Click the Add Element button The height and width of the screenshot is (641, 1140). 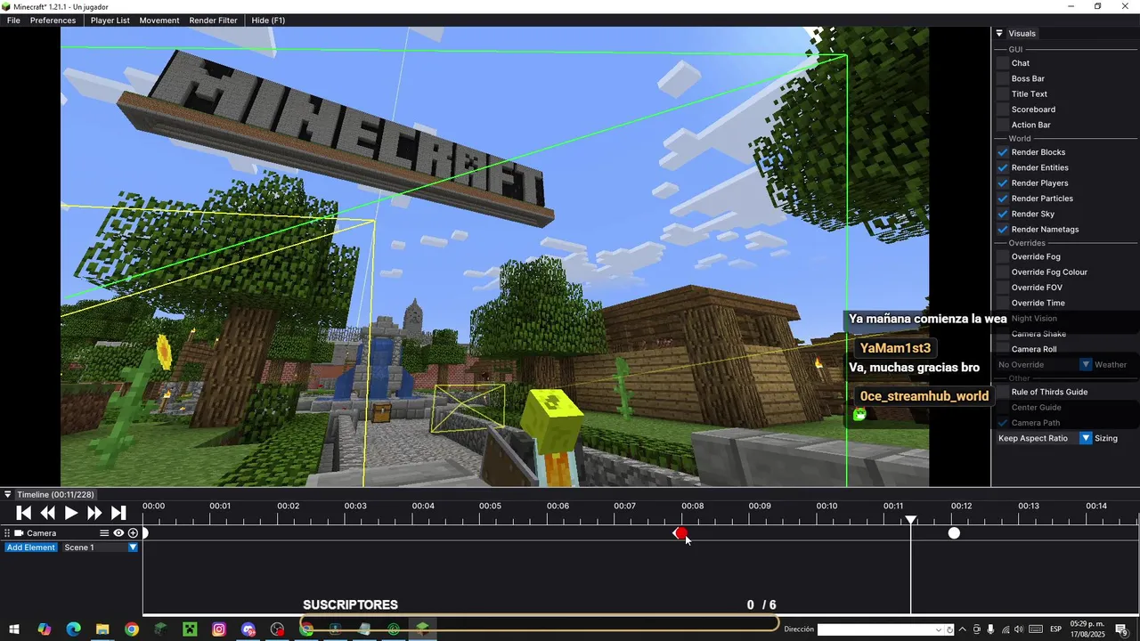pos(31,548)
